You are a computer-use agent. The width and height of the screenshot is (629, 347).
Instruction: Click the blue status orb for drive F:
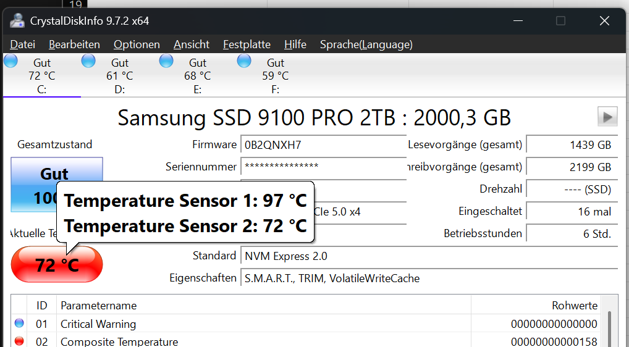244,61
